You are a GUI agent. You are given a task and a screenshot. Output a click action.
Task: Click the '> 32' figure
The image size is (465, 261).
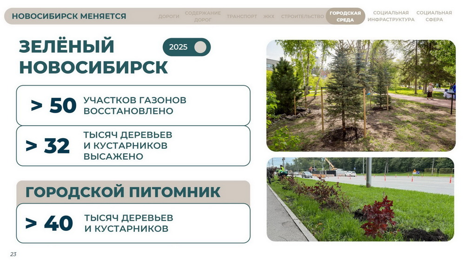(48, 146)
